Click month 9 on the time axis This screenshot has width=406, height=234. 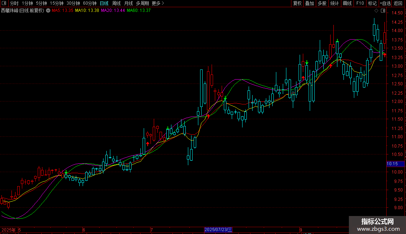click(301, 230)
